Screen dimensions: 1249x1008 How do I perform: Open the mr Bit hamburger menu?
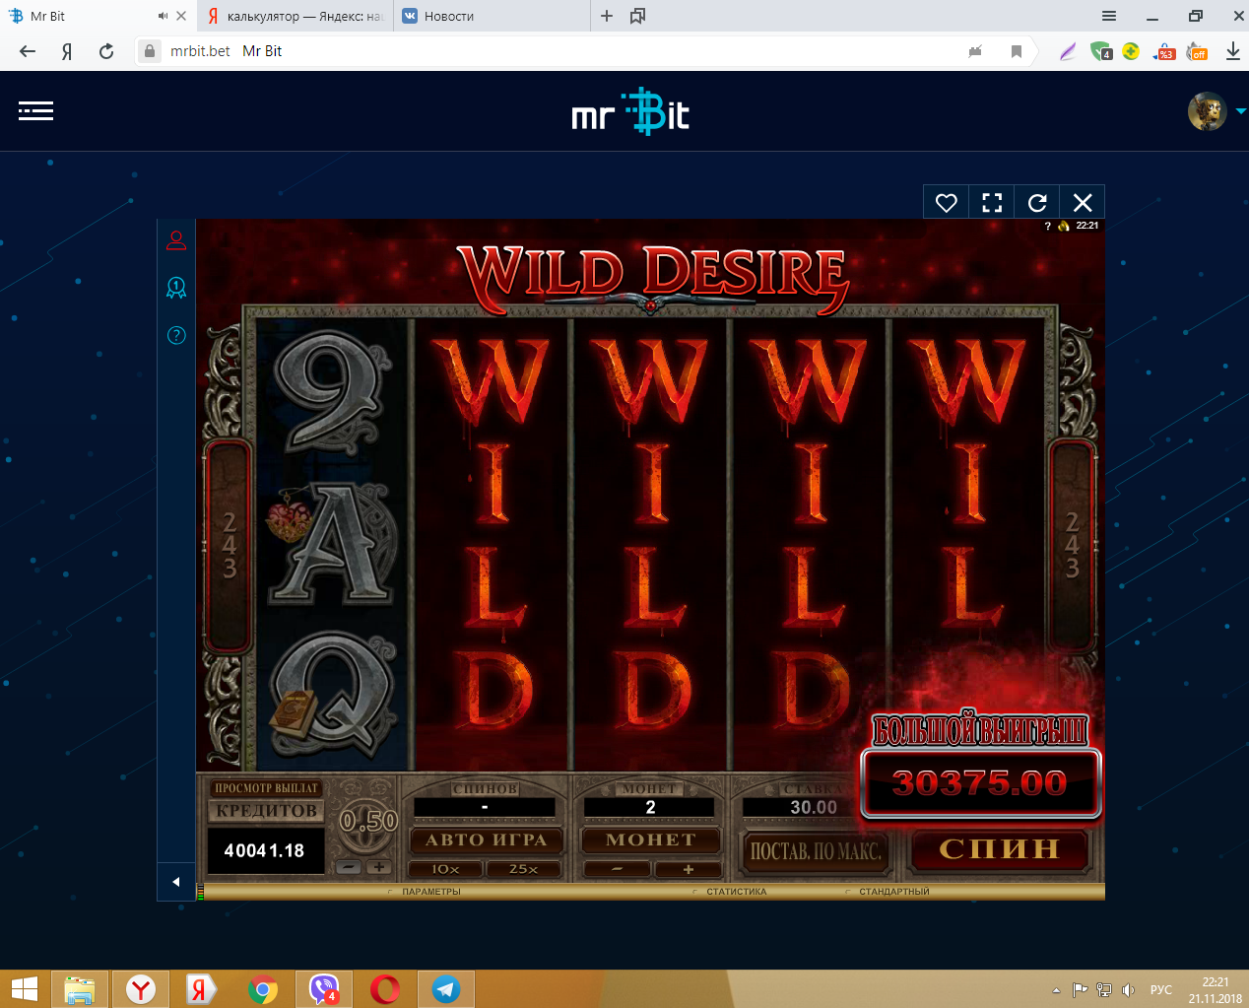pyautogui.click(x=35, y=111)
